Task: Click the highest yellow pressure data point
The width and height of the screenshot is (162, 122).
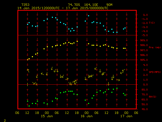Action: [x=77, y=41]
